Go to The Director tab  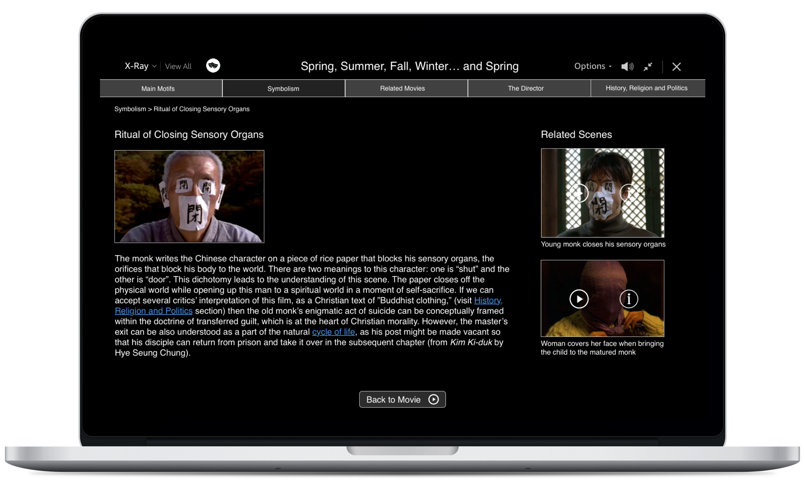coord(529,89)
